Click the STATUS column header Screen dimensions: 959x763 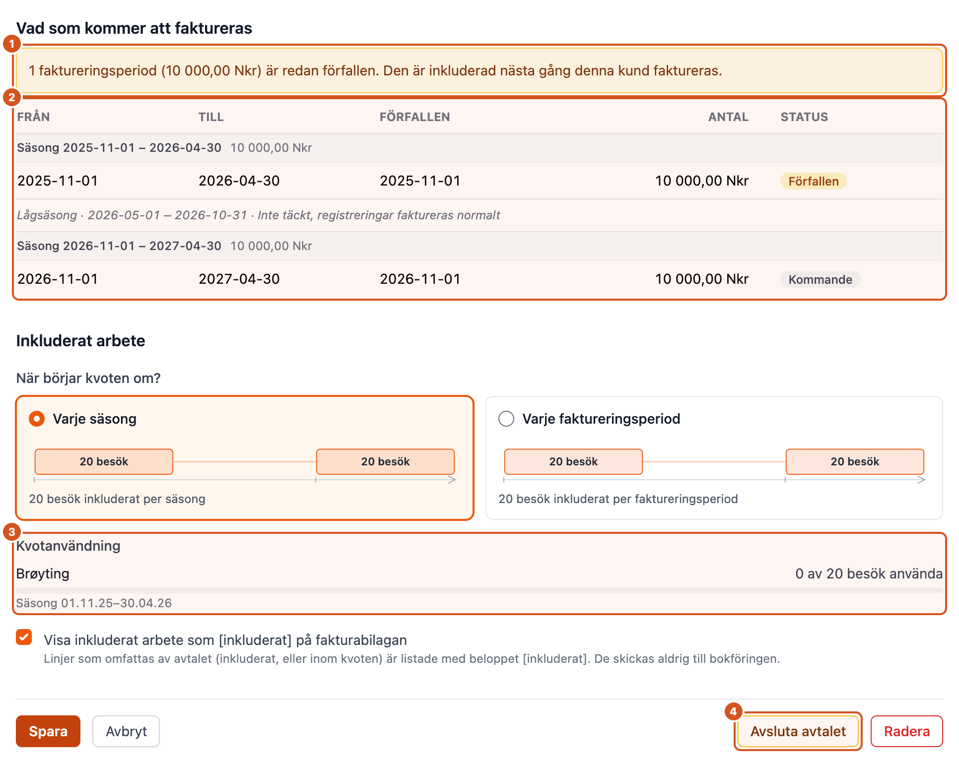804,117
